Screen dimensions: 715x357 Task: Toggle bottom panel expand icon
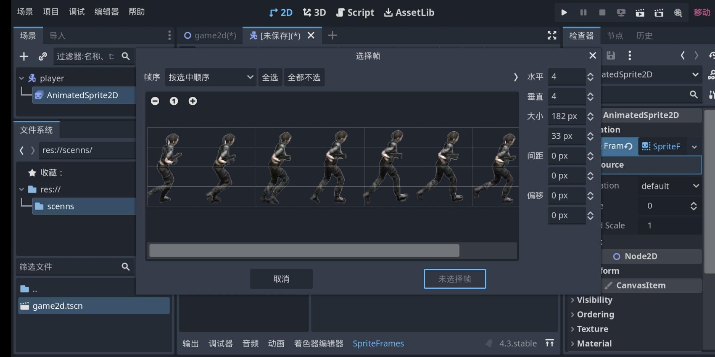point(549,343)
